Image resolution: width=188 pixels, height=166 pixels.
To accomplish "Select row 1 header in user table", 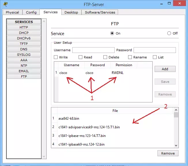I will pos(56,72).
